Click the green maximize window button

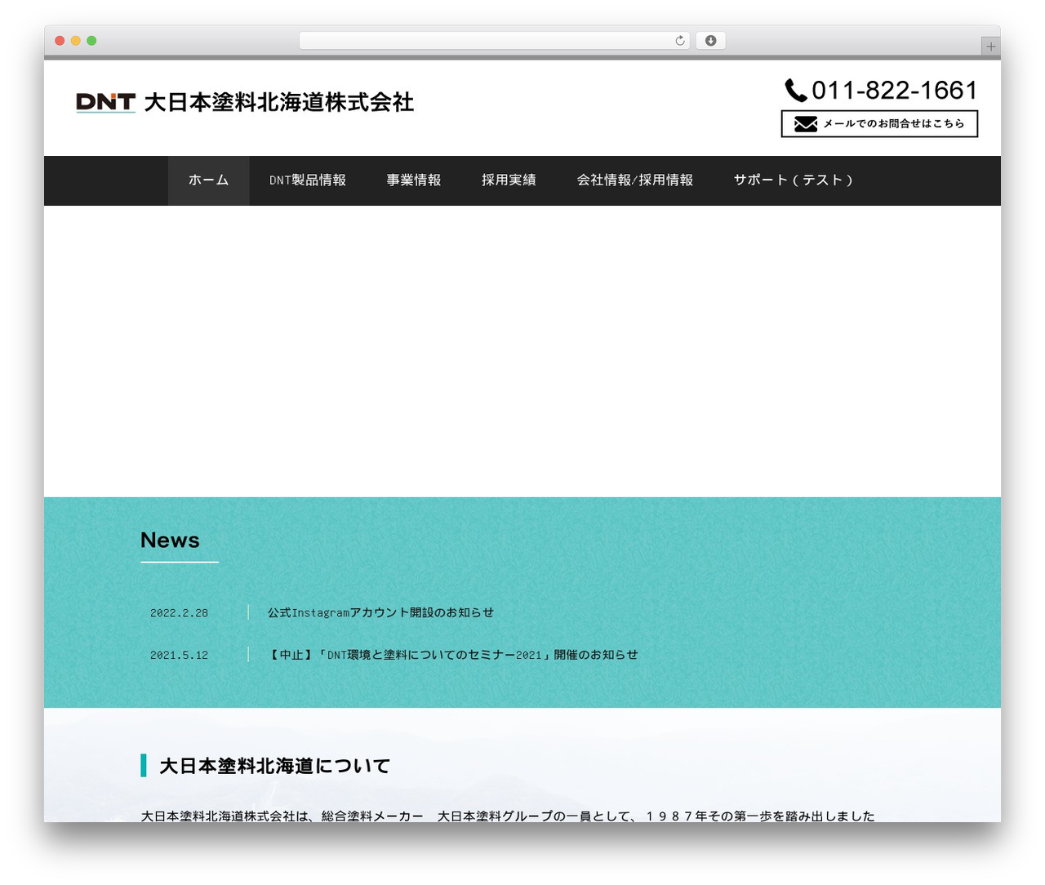91,41
